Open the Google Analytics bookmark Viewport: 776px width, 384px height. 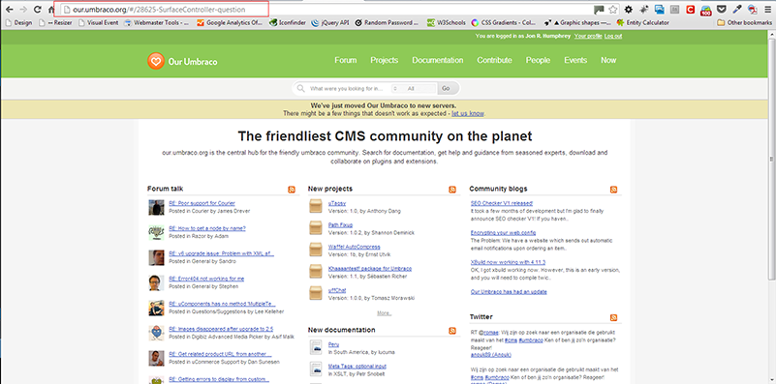click(230, 22)
